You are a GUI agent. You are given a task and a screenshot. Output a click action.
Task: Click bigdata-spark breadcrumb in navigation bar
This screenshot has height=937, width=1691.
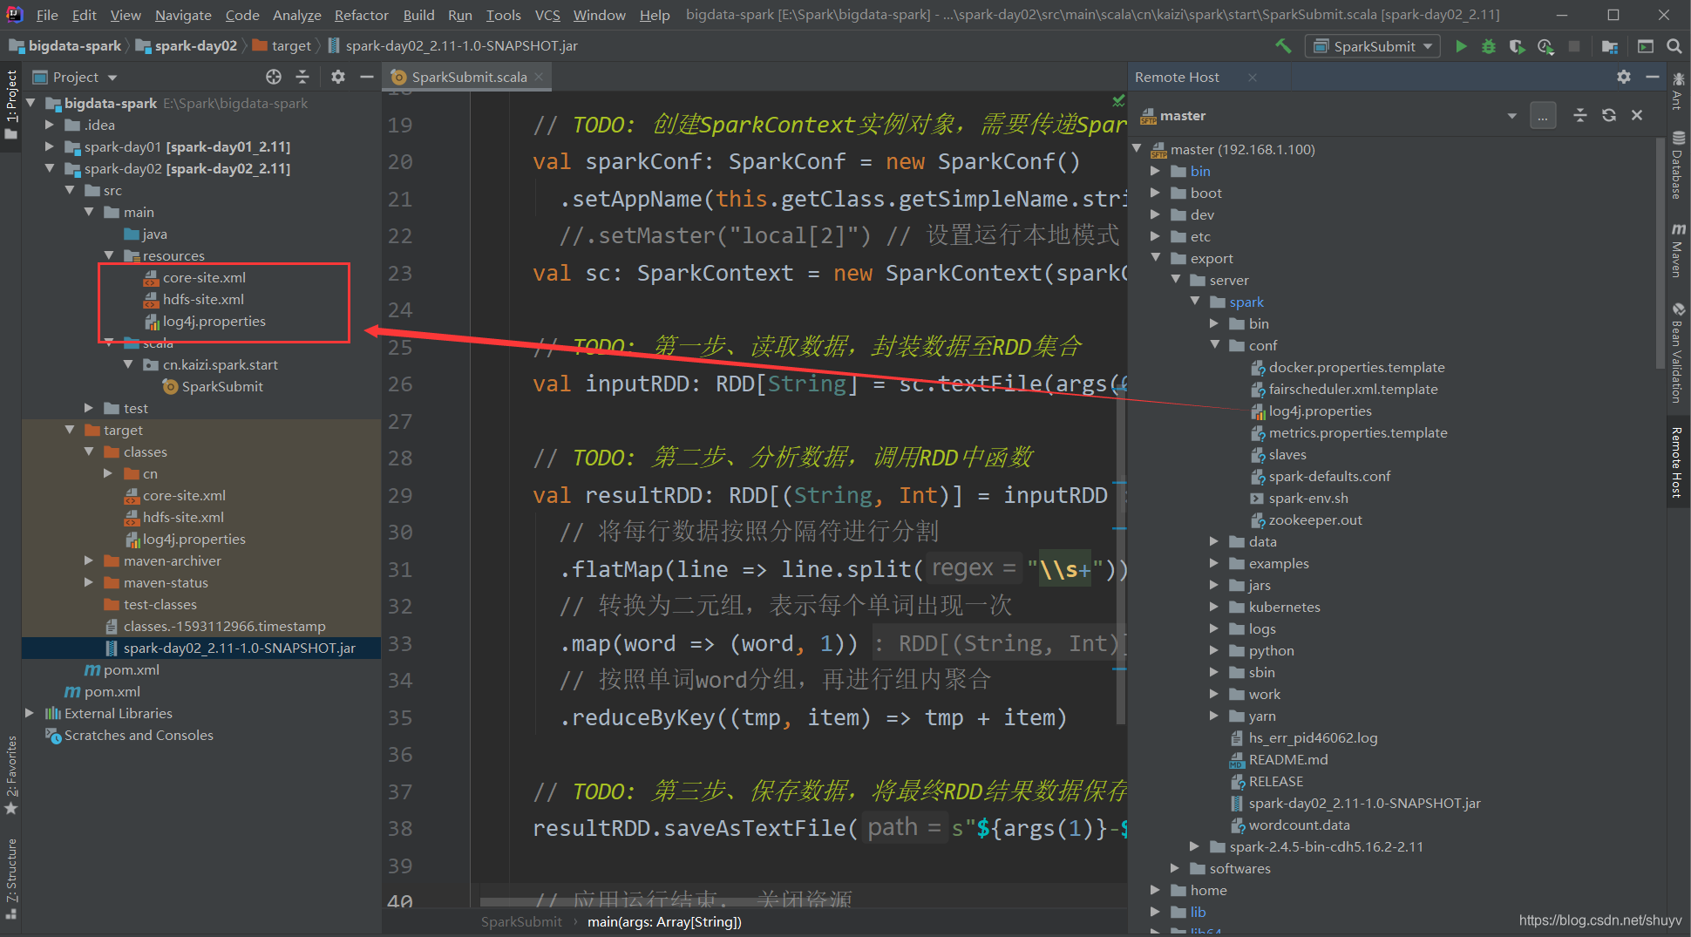pos(65,46)
